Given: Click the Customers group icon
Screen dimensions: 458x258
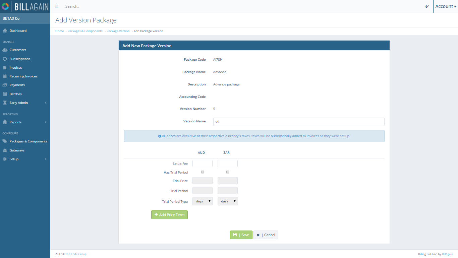Looking at the screenshot, I should (5, 50).
